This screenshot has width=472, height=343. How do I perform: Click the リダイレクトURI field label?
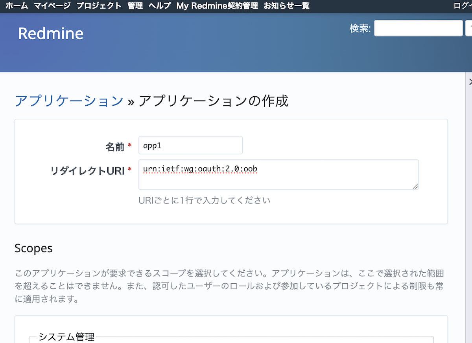(x=87, y=171)
